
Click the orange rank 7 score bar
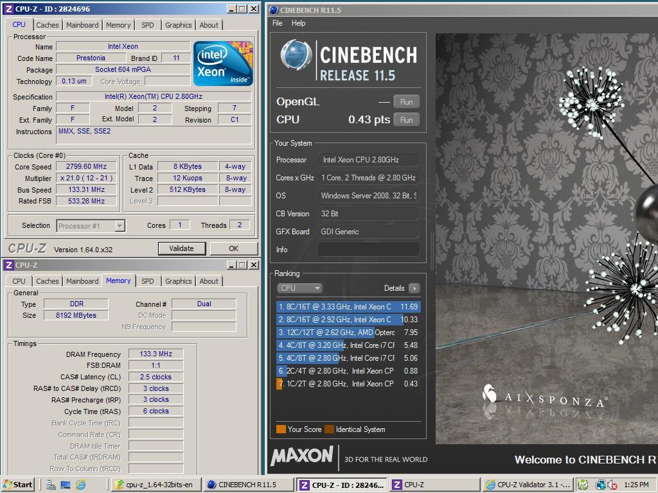[x=279, y=384]
